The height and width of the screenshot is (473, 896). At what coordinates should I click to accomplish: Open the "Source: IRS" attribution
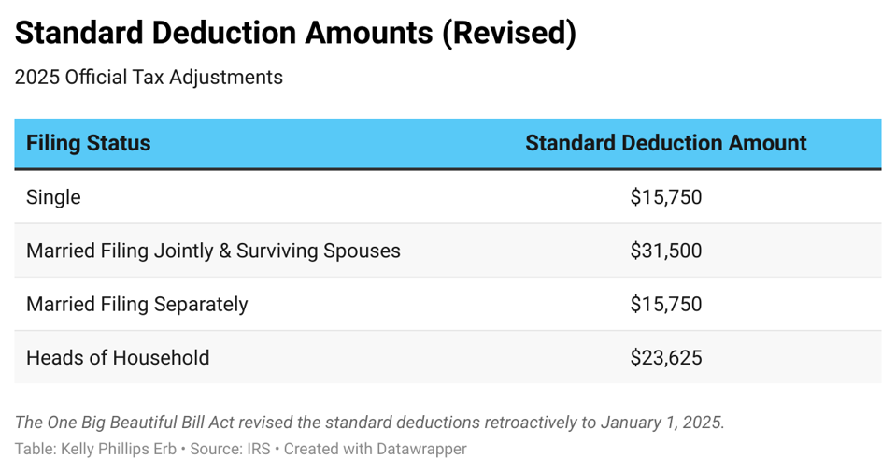point(230,449)
